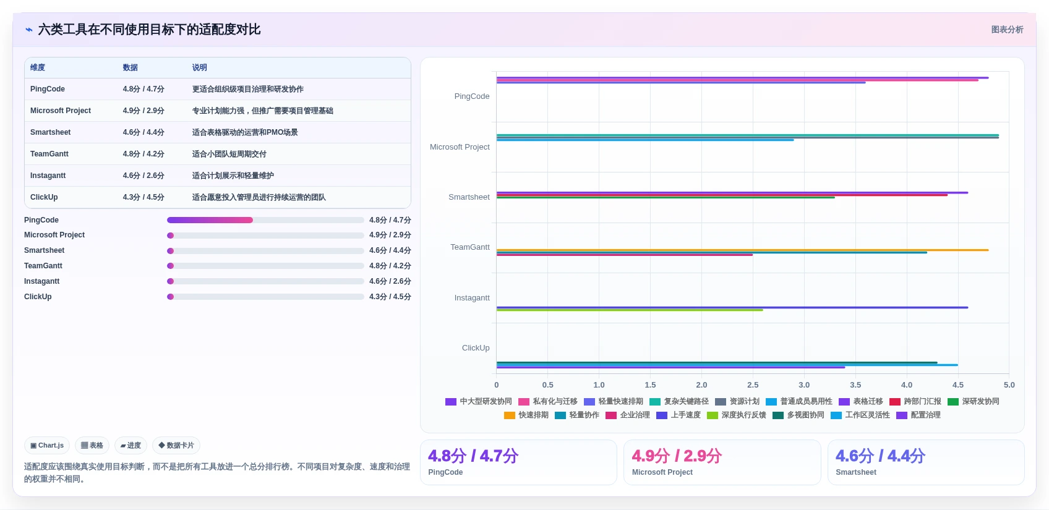Click the TeamGantt label on the chart axis
1049x510 pixels.
point(470,247)
